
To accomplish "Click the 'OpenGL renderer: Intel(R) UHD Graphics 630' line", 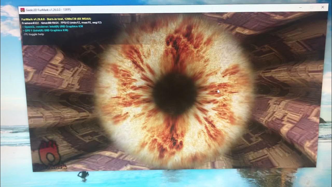I will pyautogui.click(x=52, y=26).
